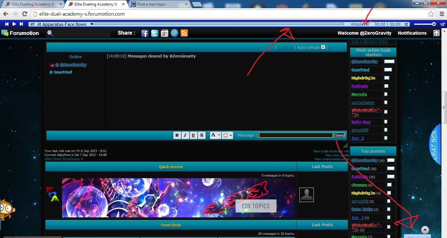Open Seto Kaiba in Top posters

(362, 210)
